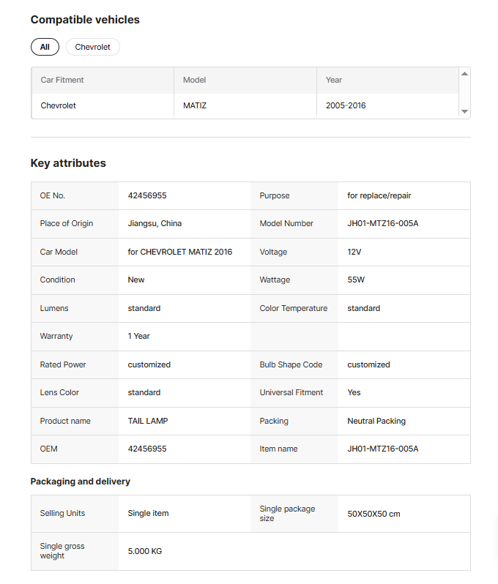Viewport: 498px width, 584px height.
Task: Click the Car Model value for CHEVROLET MATIZ 2016
Action: (179, 252)
